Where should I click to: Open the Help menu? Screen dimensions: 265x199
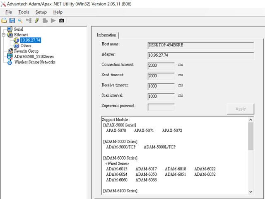pyautogui.click(x=58, y=12)
